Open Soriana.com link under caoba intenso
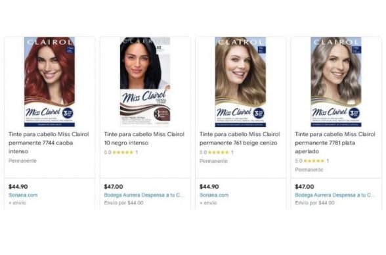This screenshot has width=386, height=255. tap(23, 195)
